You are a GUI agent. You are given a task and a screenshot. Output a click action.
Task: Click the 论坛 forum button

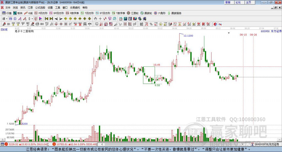pos(239,2)
